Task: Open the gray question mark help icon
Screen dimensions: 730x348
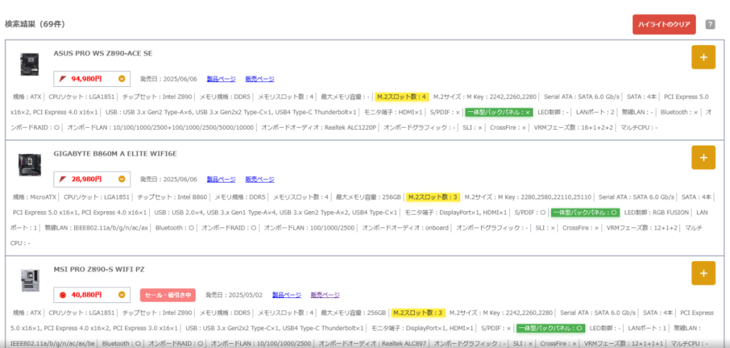Action: (x=710, y=25)
